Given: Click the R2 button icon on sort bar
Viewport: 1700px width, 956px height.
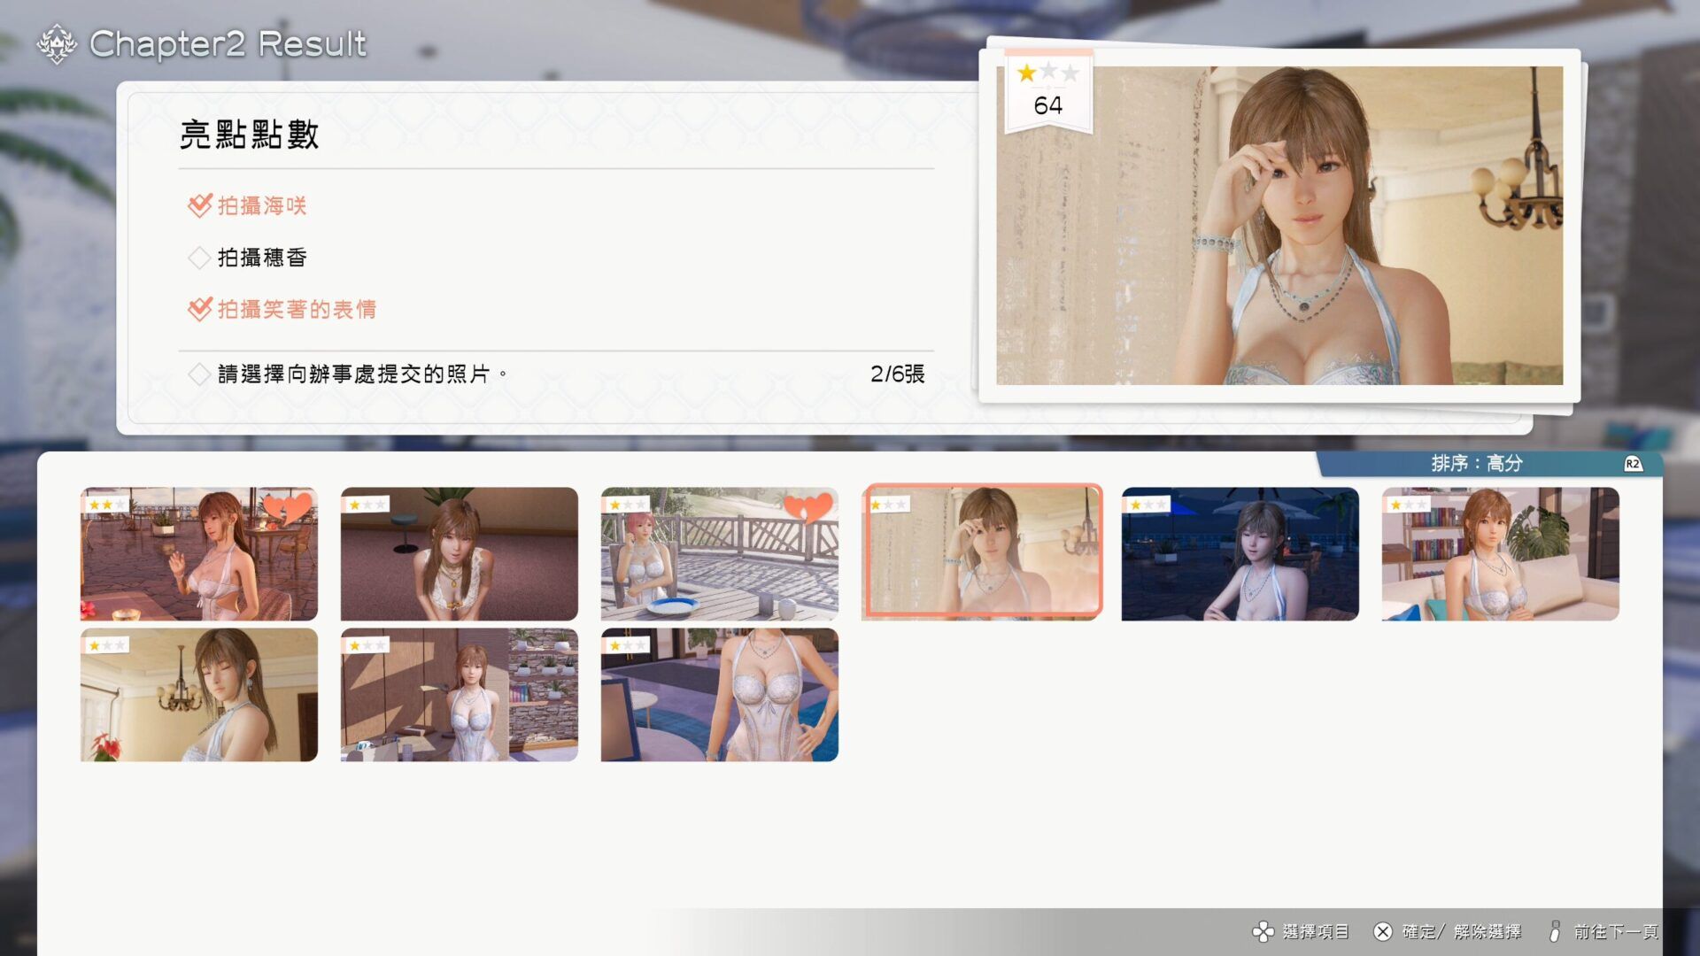Looking at the screenshot, I should pyautogui.click(x=1633, y=464).
